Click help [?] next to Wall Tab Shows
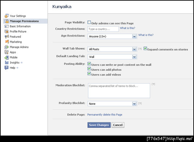 (x=140, y=49)
